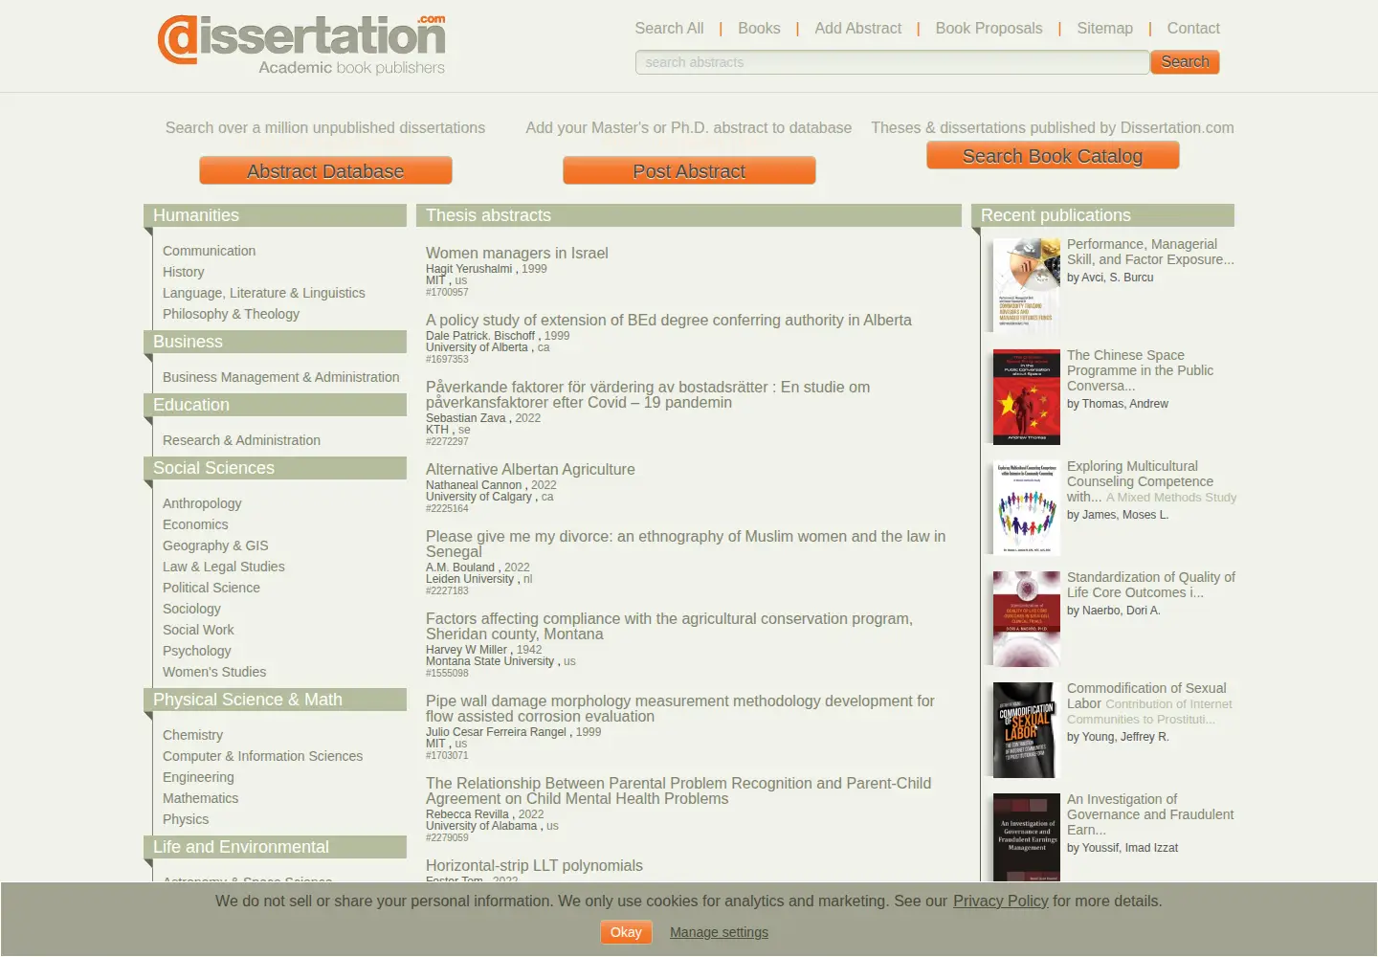Open Language, Literature & Linguistics category

pyautogui.click(x=263, y=293)
